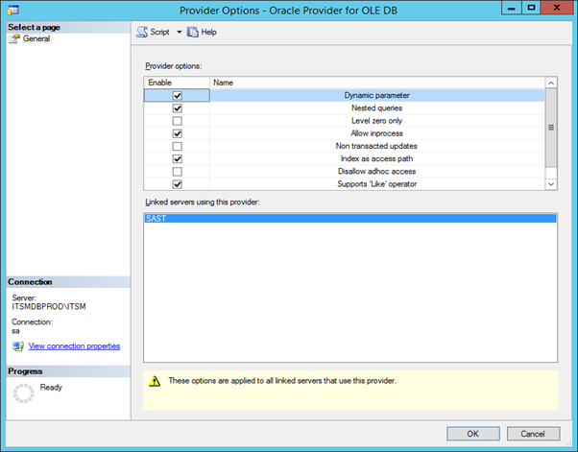Click the Select a page header
The width and height of the screenshot is (578, 452).
68,27
